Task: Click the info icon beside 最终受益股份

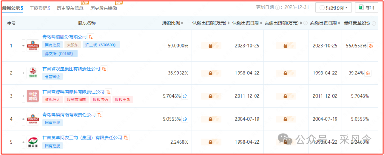Action: coord(374,23)
